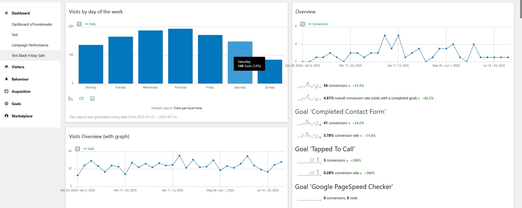Open metrics picker icon in Visits by day chart
522x208 pixels.
click(79, 24)
